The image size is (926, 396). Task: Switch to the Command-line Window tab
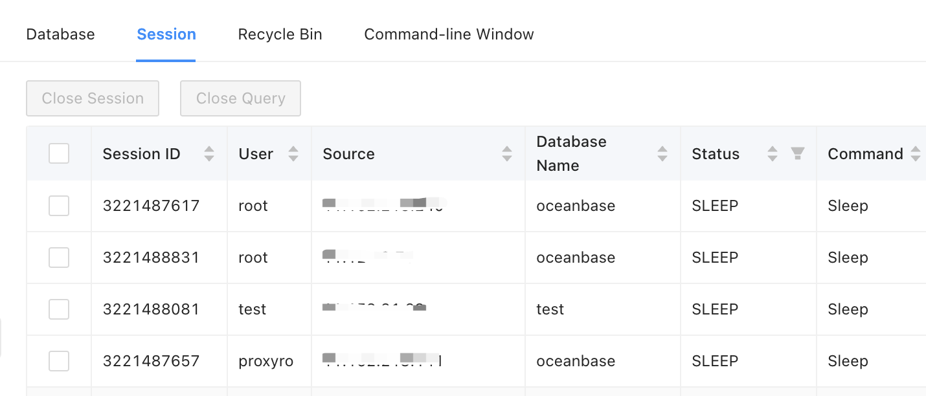(x=449, y=34)
